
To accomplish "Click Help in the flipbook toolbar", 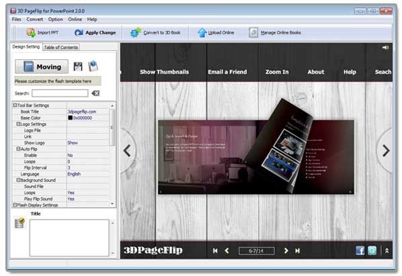I will coord(350,72).
